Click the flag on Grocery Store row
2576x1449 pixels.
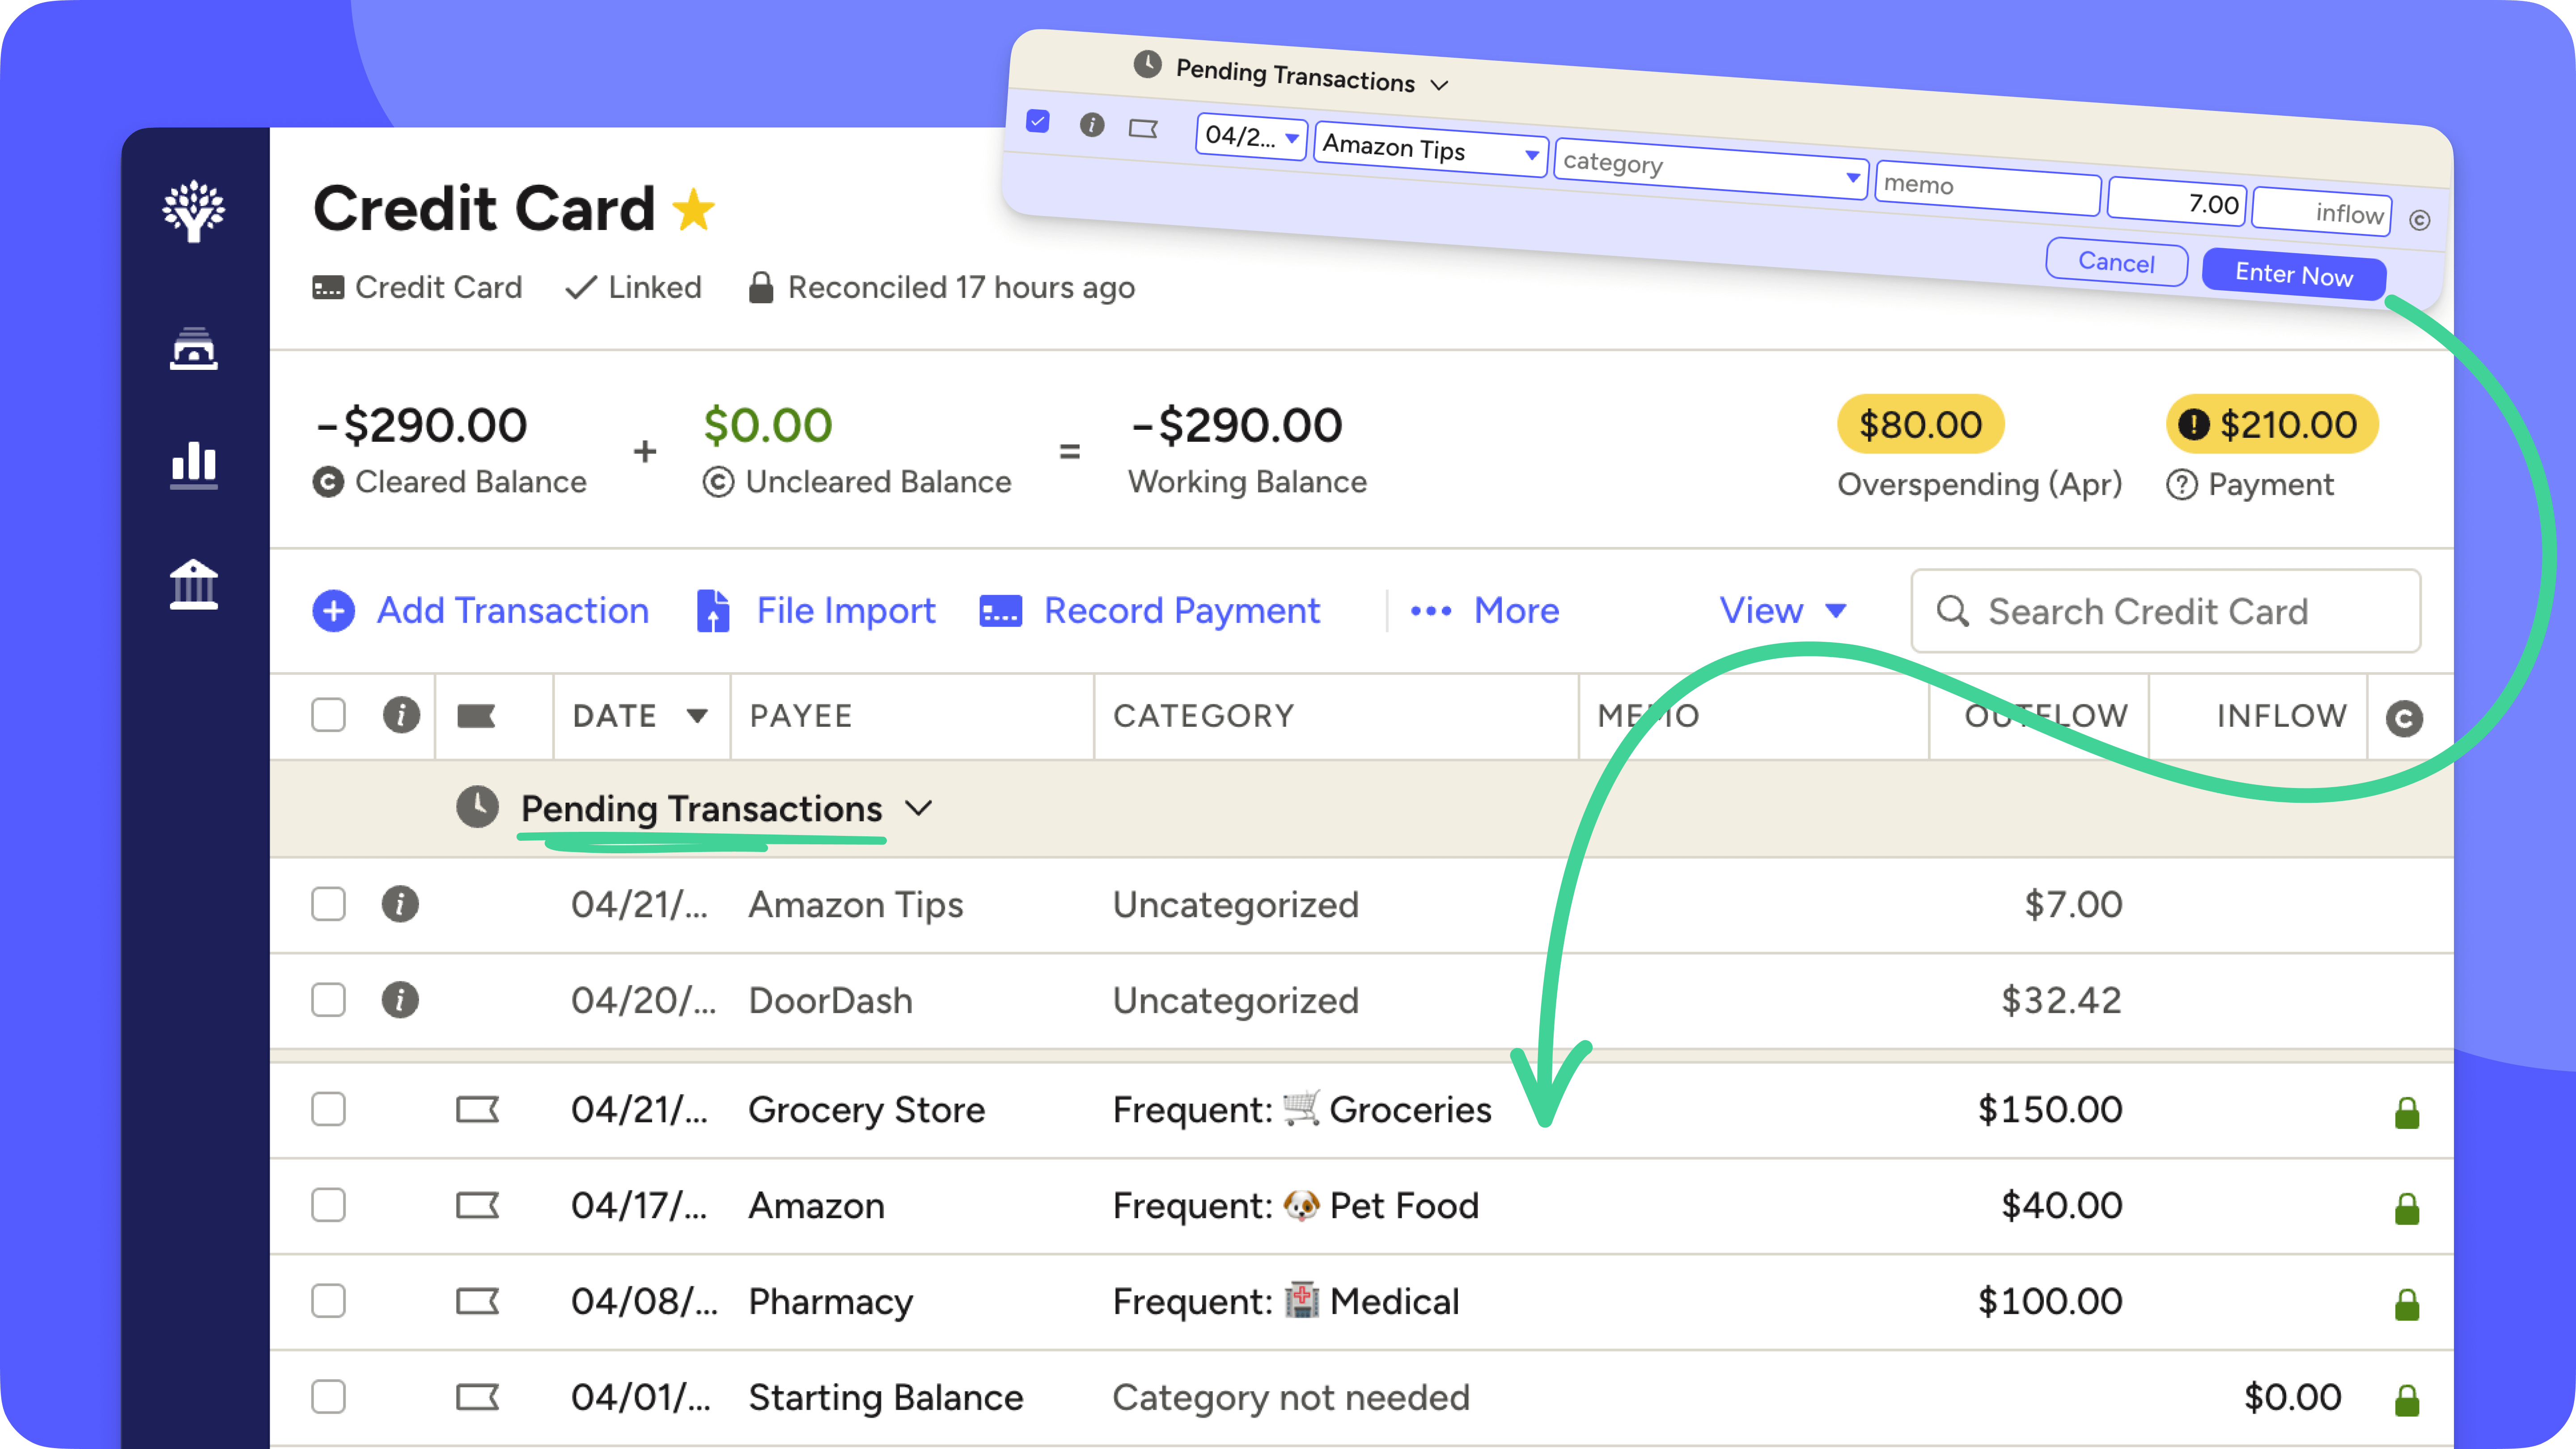click(477, 1110)
